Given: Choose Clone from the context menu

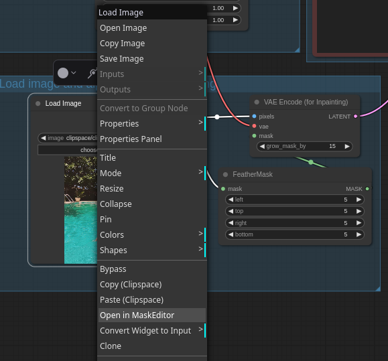Looking at the screenshot, I should point(152,346).
